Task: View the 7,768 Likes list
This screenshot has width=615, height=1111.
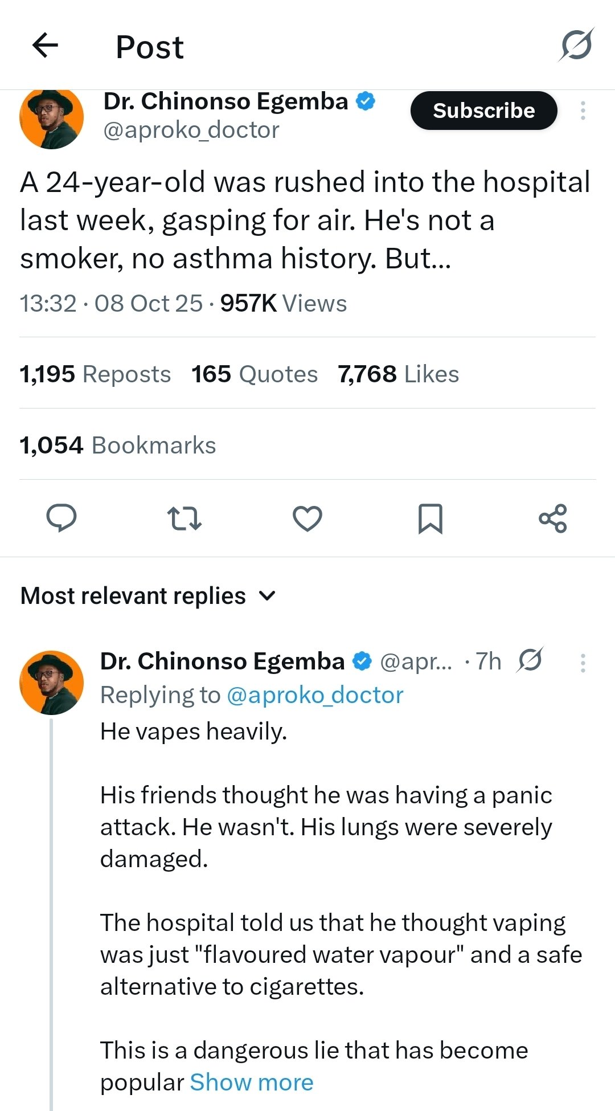Action: pyautogui.click(x=397, y=374)
